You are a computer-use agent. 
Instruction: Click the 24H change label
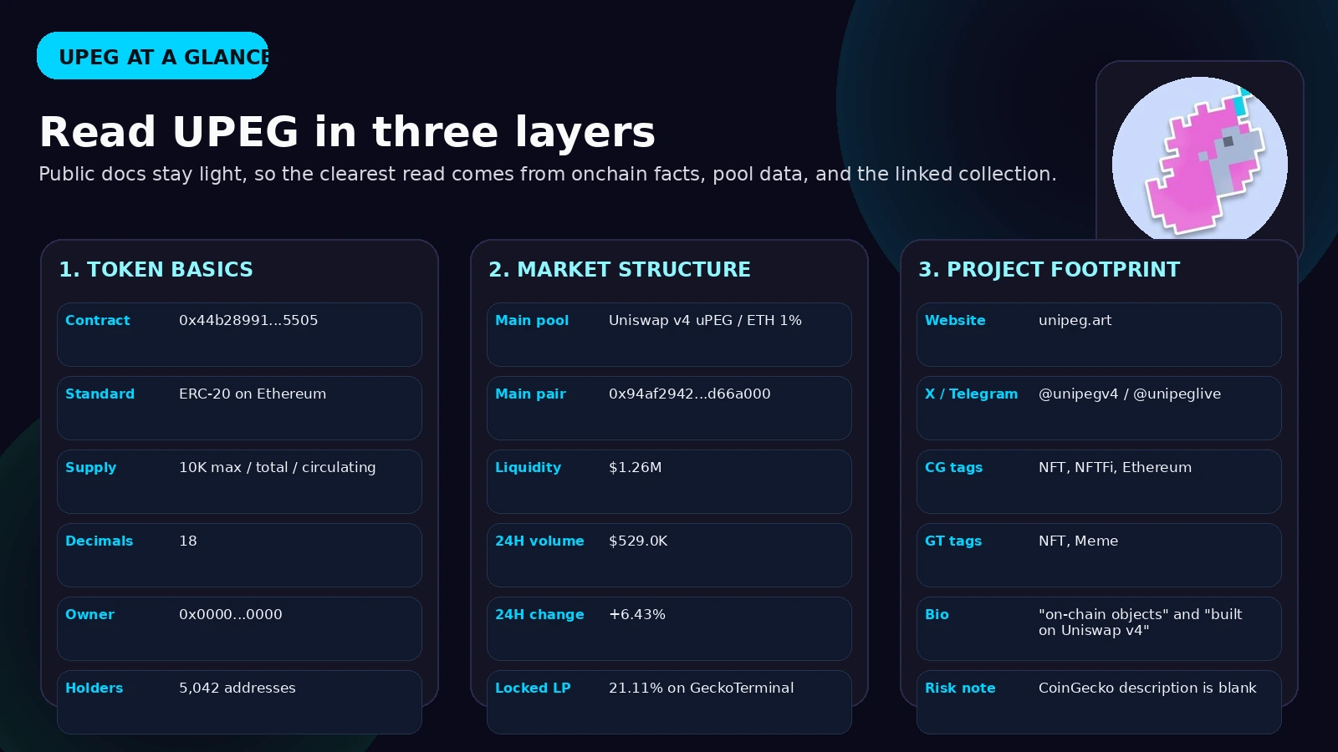(540, 614)
